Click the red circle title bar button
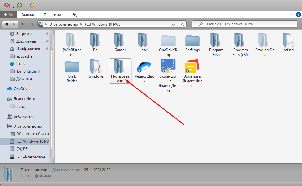The image size is (302, 186). 7,5
